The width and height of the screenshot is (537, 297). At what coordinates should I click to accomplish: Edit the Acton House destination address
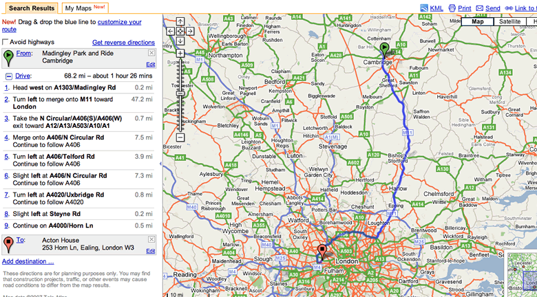(x=150, y=251)
